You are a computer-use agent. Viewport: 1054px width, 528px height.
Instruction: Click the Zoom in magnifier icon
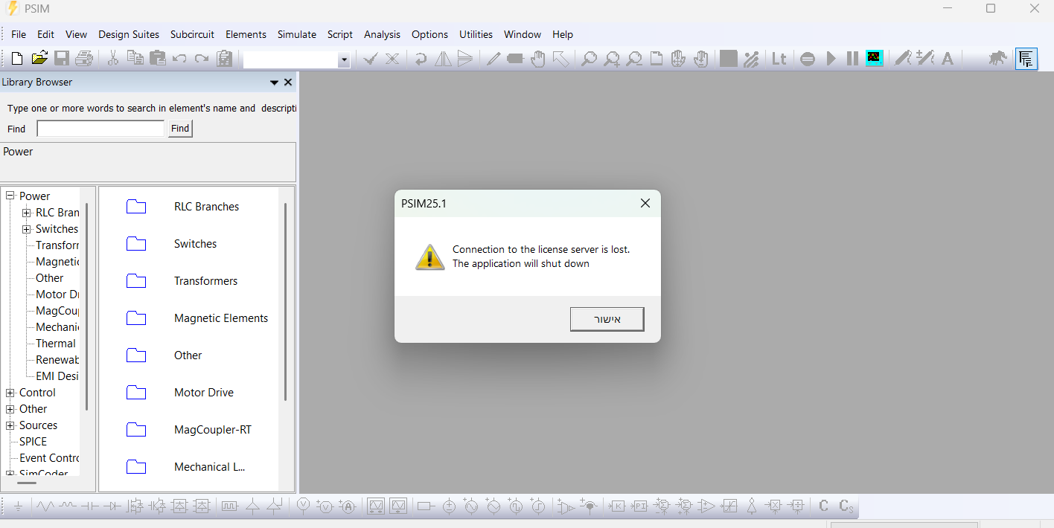(611, 58)
